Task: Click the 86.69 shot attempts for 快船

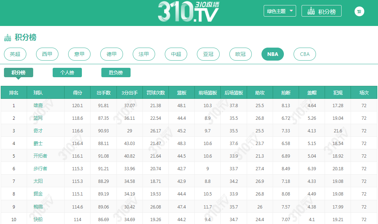Action: pos(104,219)
